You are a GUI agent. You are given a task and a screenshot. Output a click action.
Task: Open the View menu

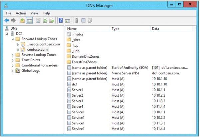34,13
